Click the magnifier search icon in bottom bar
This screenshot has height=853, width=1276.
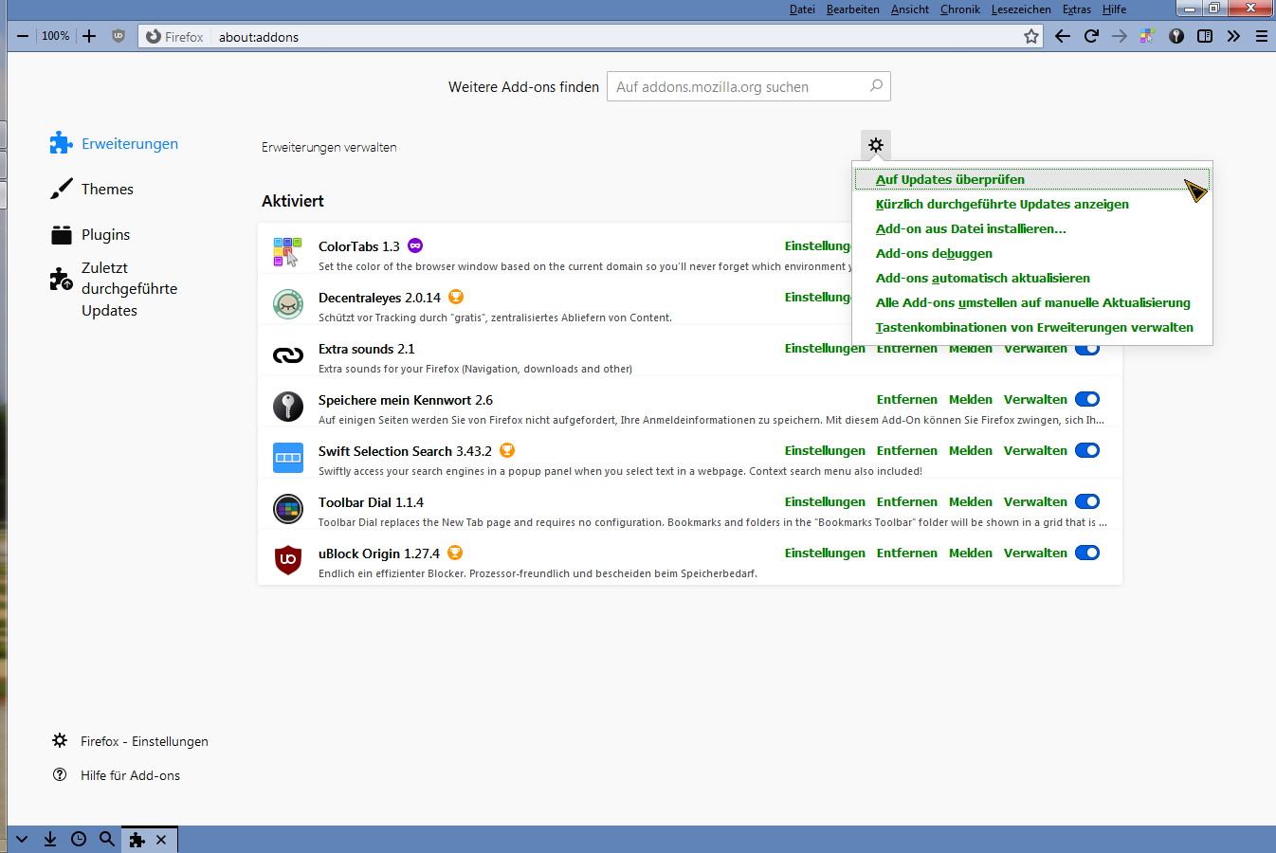[x=107, y=839]
